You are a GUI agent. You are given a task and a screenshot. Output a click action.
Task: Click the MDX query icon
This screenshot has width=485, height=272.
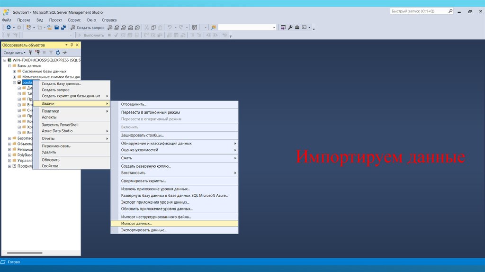[x=117, y=27]
